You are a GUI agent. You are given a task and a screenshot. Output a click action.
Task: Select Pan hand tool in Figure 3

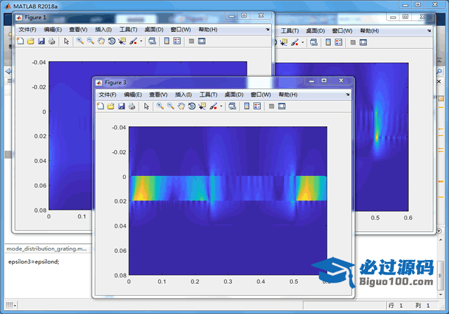pos(181,106)
